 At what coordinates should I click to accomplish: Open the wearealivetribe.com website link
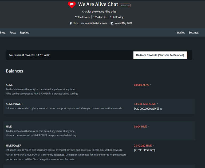click(96, 23)
